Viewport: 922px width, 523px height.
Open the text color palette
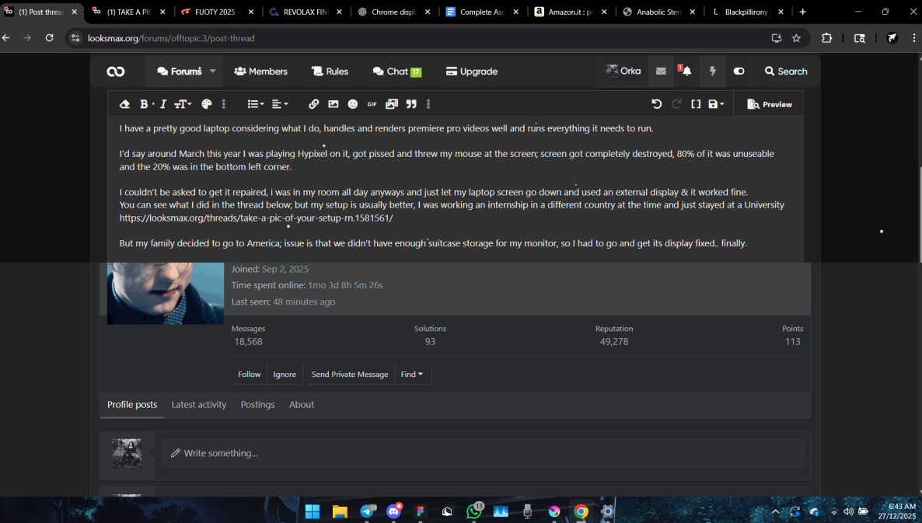[207, 104]
